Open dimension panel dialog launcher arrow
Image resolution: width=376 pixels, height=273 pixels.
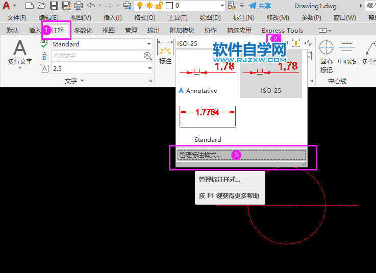coord(311,81)
